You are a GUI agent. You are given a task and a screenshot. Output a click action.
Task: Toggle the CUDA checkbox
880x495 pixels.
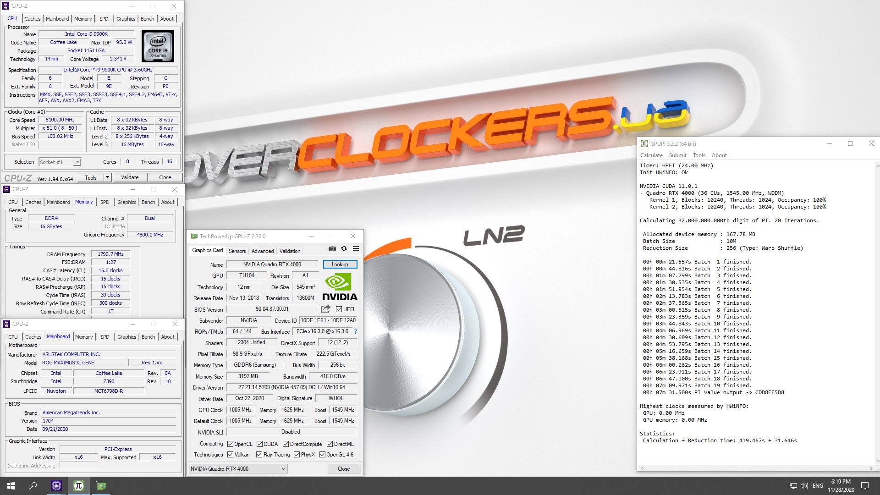point(259,444)
